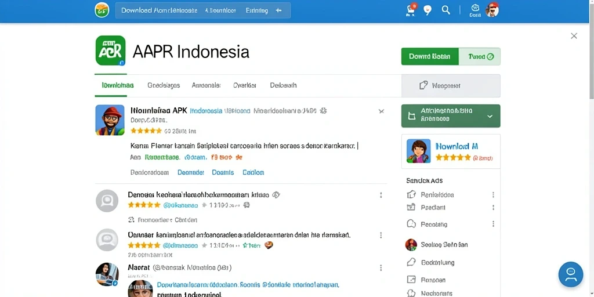
Task: Open three-dot menu next to 'Pradlant'
Action: point(493,208)
